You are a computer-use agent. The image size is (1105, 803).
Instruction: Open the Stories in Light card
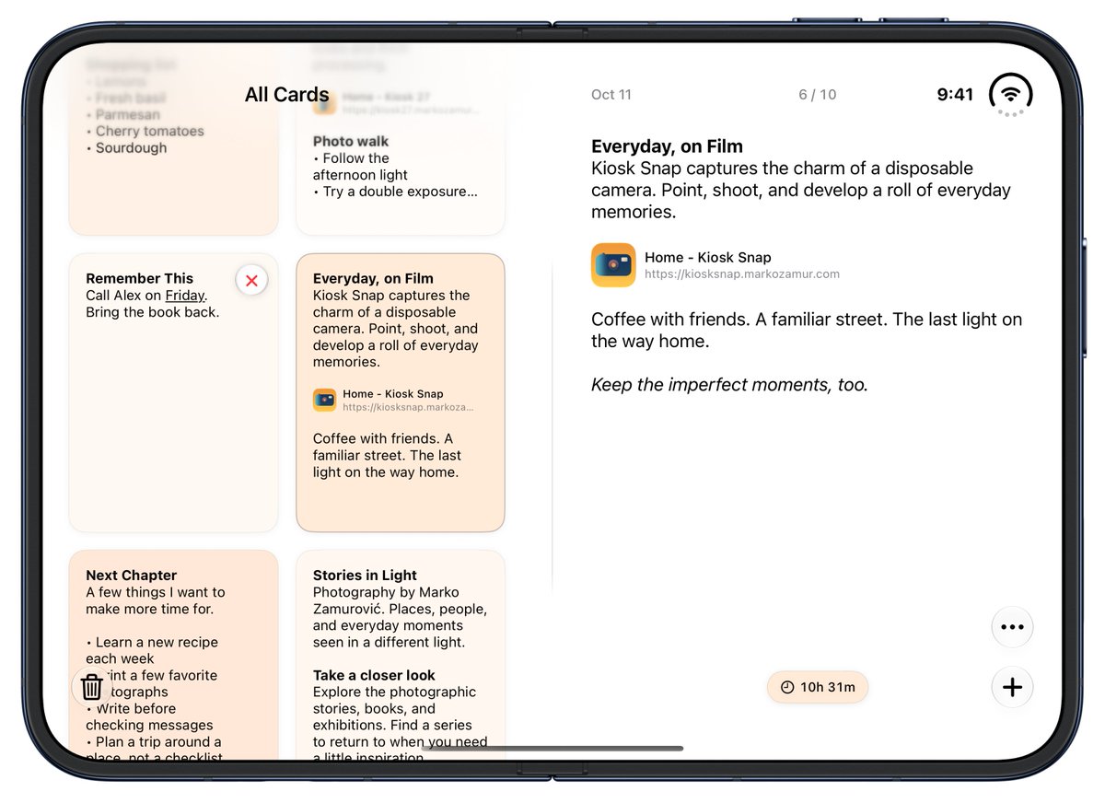pos(401,656)
